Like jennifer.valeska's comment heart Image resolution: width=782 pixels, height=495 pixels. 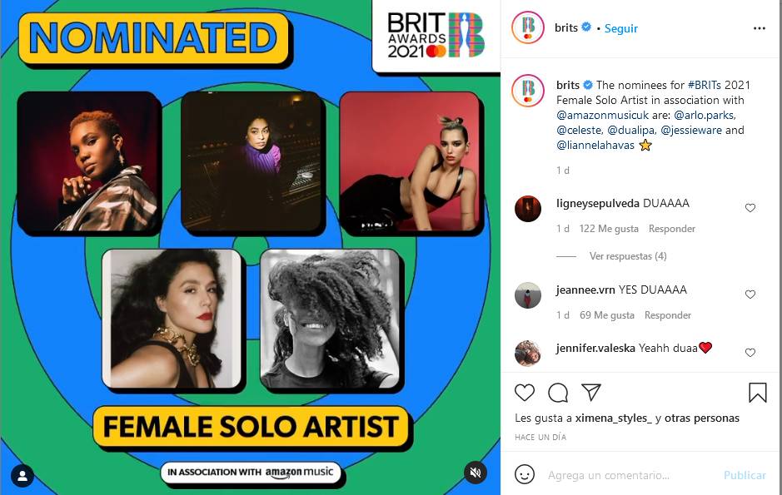click(x=750, y=353)
